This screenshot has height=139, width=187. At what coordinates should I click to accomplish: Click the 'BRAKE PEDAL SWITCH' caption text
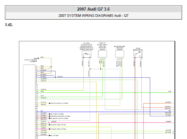(x=138, y=49)
